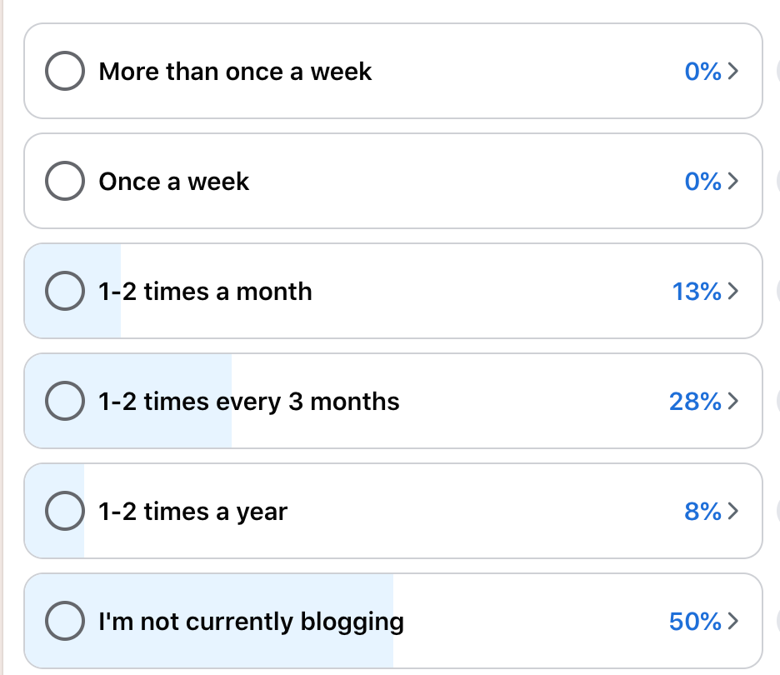Open the chevron arrow beside "Once a week"

(733, 182)
